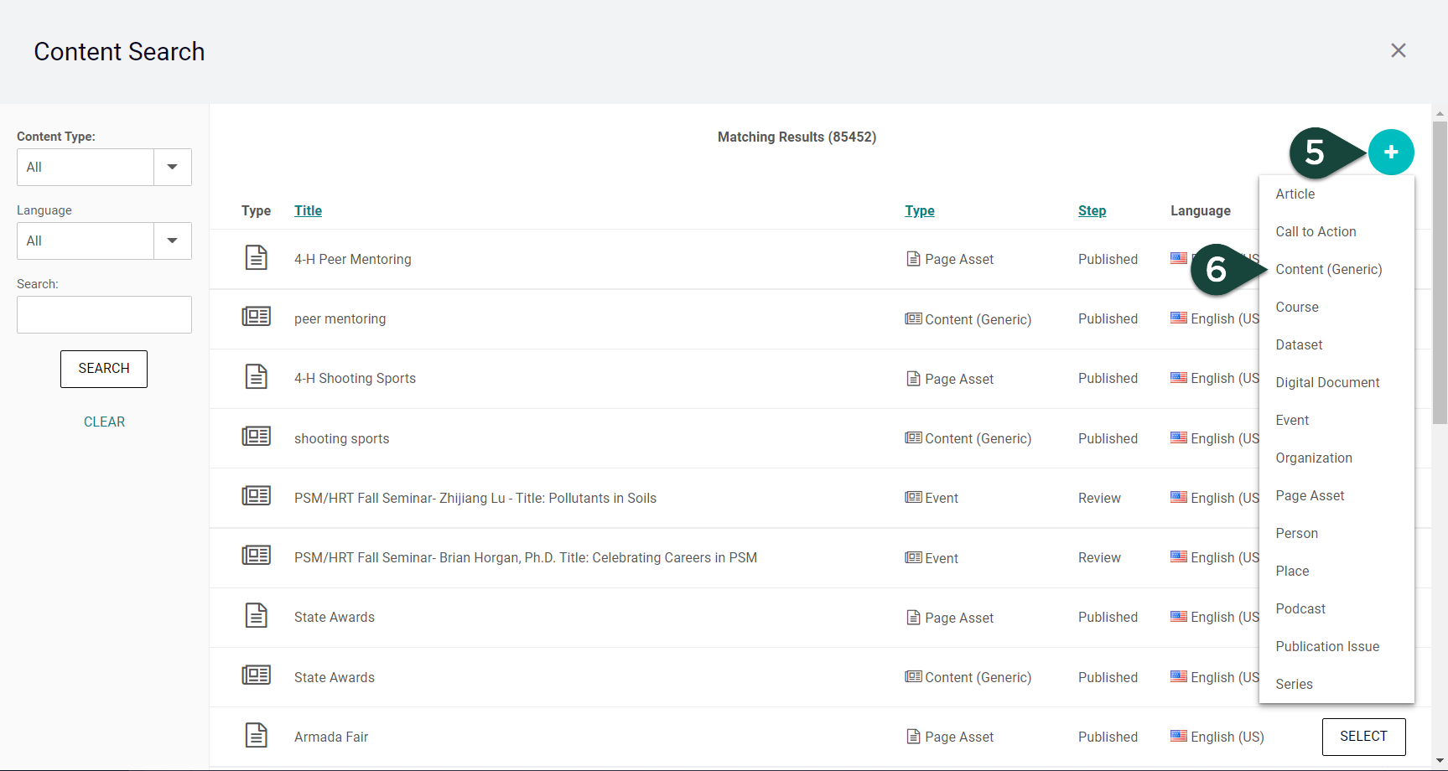Click the teal plus add content button
The width and height of the screenshot is (1448, 771).
coord(1390,153)
